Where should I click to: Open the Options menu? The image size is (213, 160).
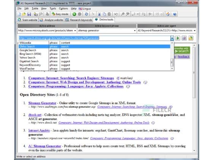click(63, 8)
